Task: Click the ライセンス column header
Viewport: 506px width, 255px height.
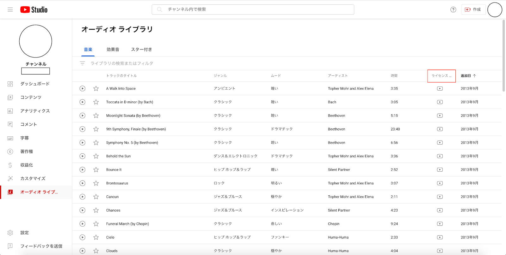Action: [441, 76]
